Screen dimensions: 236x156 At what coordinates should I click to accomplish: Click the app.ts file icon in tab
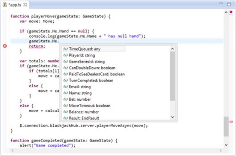click(5, 5)
